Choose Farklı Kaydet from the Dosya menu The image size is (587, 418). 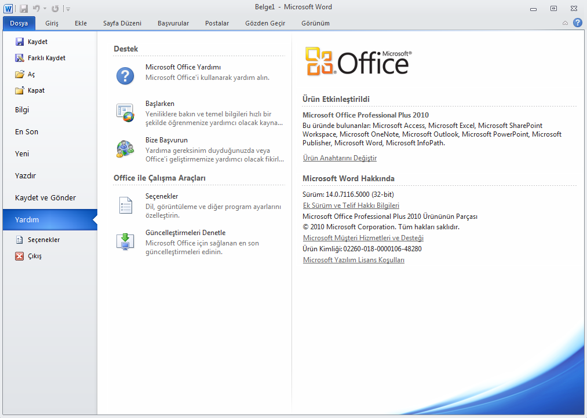[46, 58]
